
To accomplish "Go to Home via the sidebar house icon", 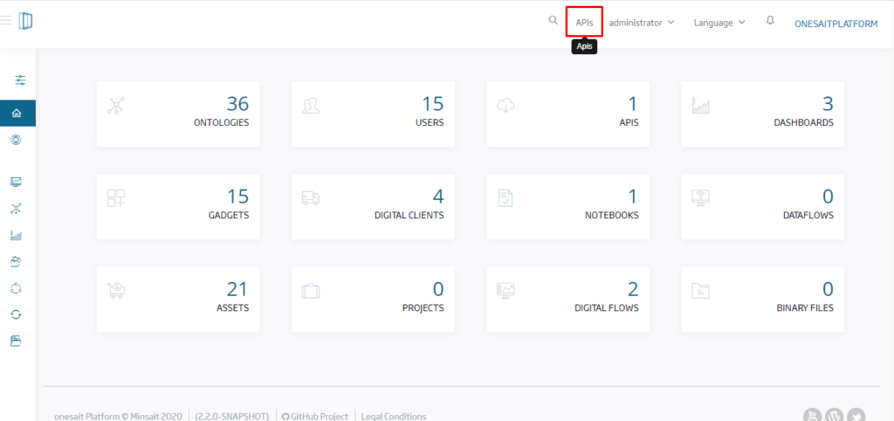I will [x=17, y=113].
